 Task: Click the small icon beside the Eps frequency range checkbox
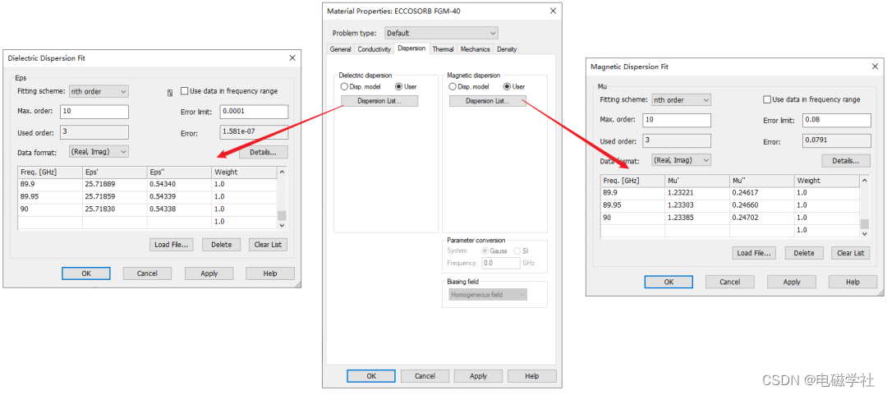pyautogui.click(x=170, y=92)
